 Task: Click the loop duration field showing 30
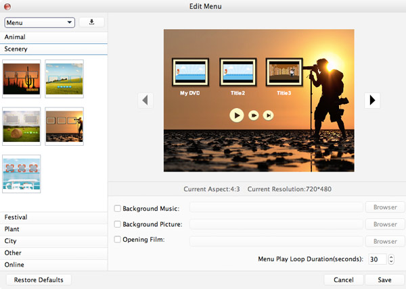pos(378,259)
